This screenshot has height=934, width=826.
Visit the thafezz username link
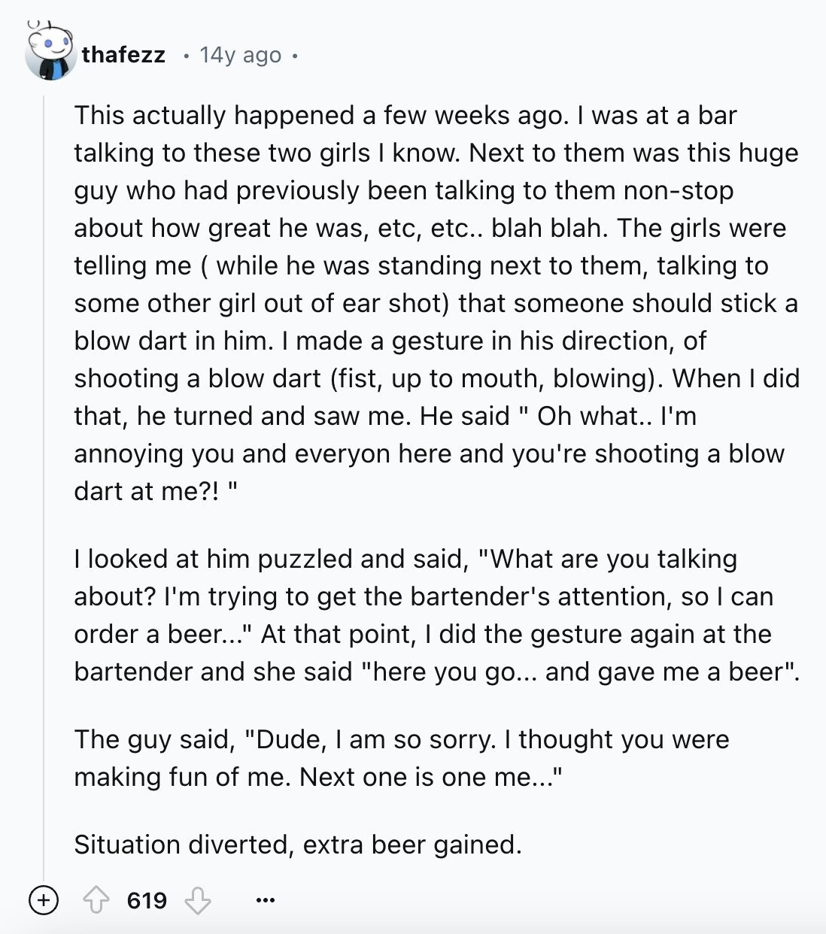[x=123, y=55]
